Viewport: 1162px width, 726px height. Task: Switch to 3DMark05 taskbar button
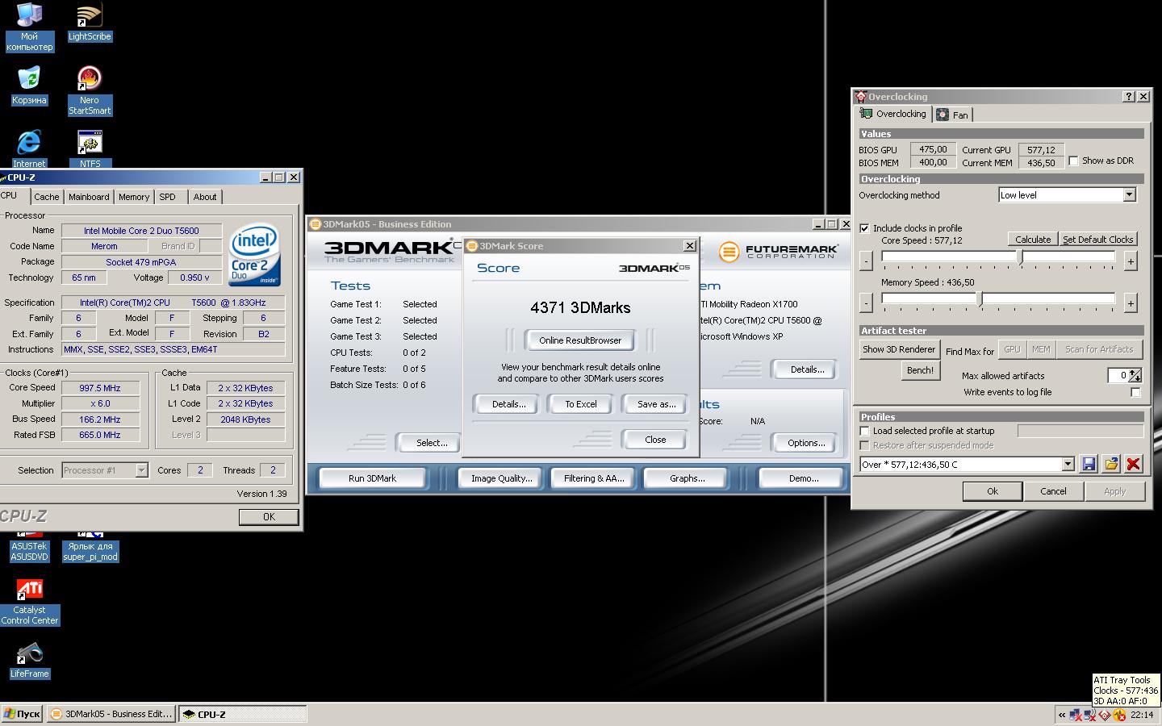[111, 714]
